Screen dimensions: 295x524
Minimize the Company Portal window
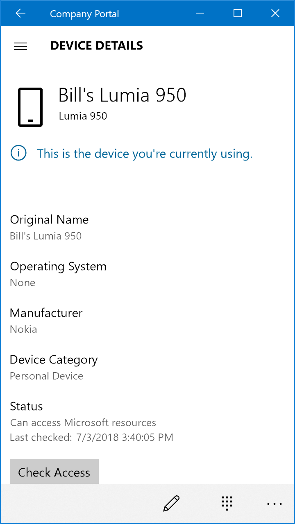click(200, 14)
